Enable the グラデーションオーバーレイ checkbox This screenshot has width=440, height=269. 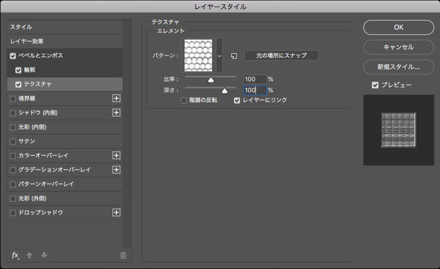click(x=13, y=170)
